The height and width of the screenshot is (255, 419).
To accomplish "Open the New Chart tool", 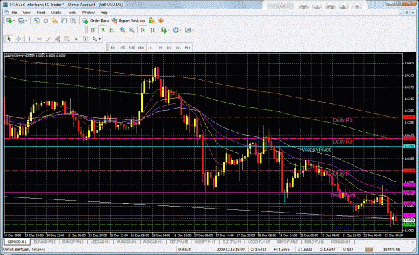I will [x=9, y=21].
